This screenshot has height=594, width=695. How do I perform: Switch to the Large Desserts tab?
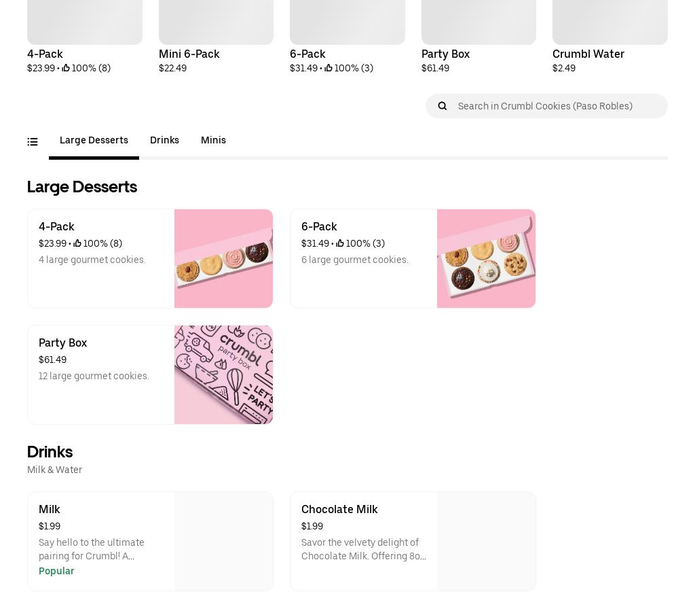[94, 141]
